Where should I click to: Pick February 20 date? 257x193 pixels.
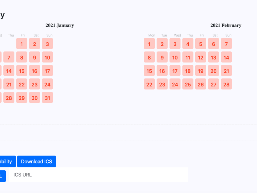pos(214,71)
